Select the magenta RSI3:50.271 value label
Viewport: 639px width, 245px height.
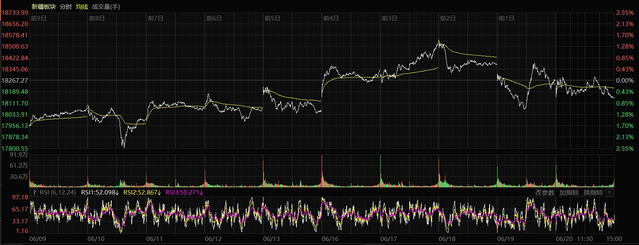(x=184, y=192)
